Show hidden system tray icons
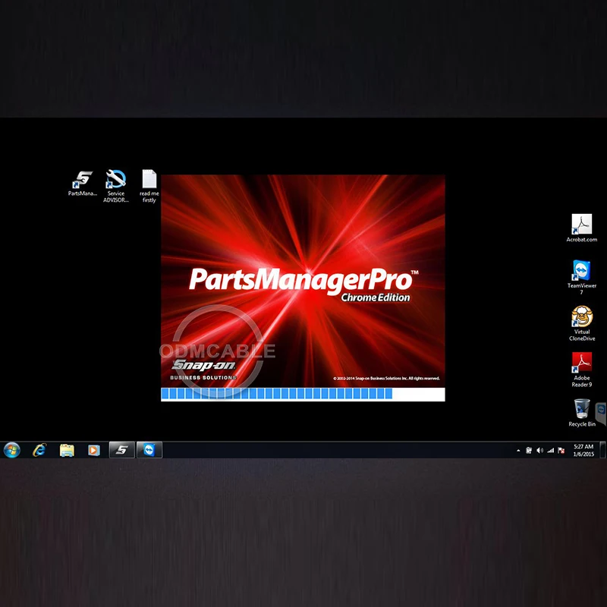This screenshot has height=607, width=607. tap(518, 451)
